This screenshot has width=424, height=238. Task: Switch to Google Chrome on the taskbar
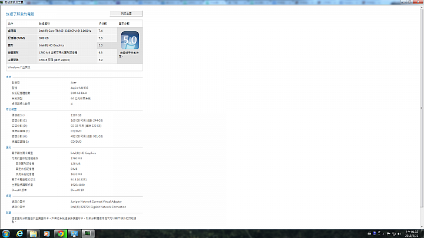click(x=61, y=234)
